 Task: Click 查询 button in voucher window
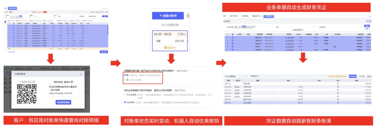click(x=367, y=26)
